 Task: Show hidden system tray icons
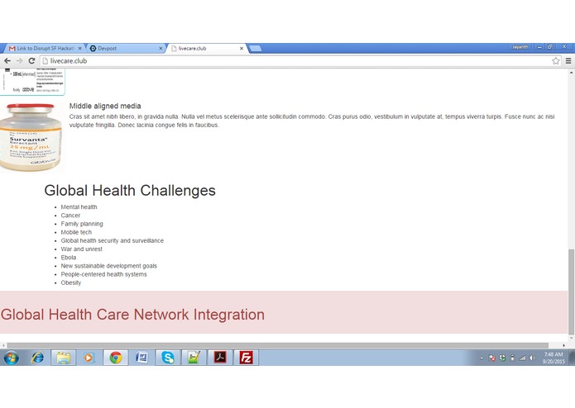coord(482,358)
